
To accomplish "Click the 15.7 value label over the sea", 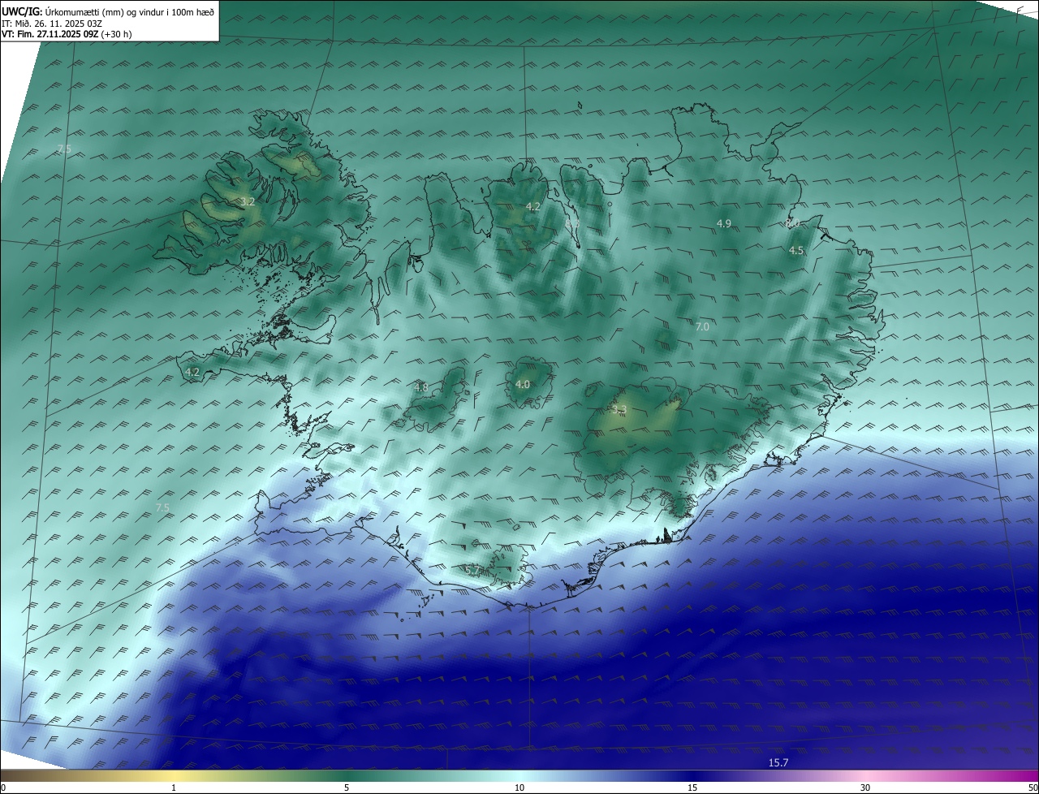I will (x=778, y=762).
